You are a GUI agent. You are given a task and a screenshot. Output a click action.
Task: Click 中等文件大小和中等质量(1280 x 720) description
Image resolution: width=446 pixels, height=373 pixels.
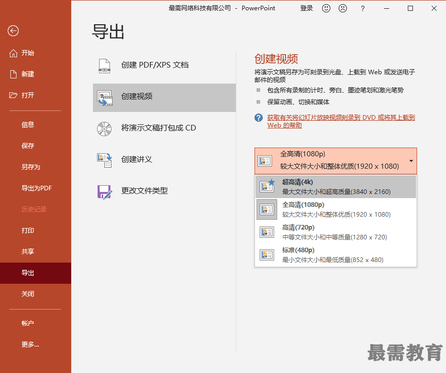334,237
